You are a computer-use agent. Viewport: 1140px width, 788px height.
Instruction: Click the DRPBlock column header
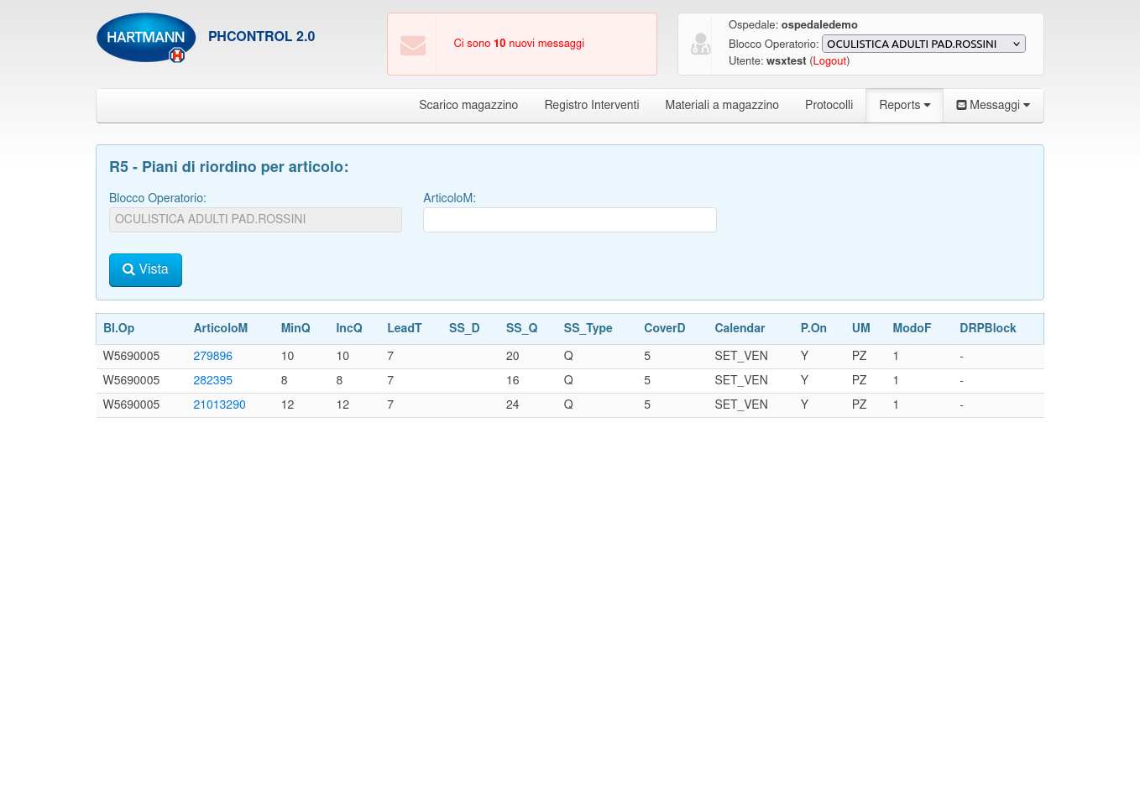coord(987,329)
